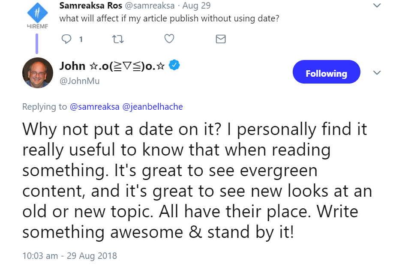Open the @JohnMu handle

click(x=79, y=81)
